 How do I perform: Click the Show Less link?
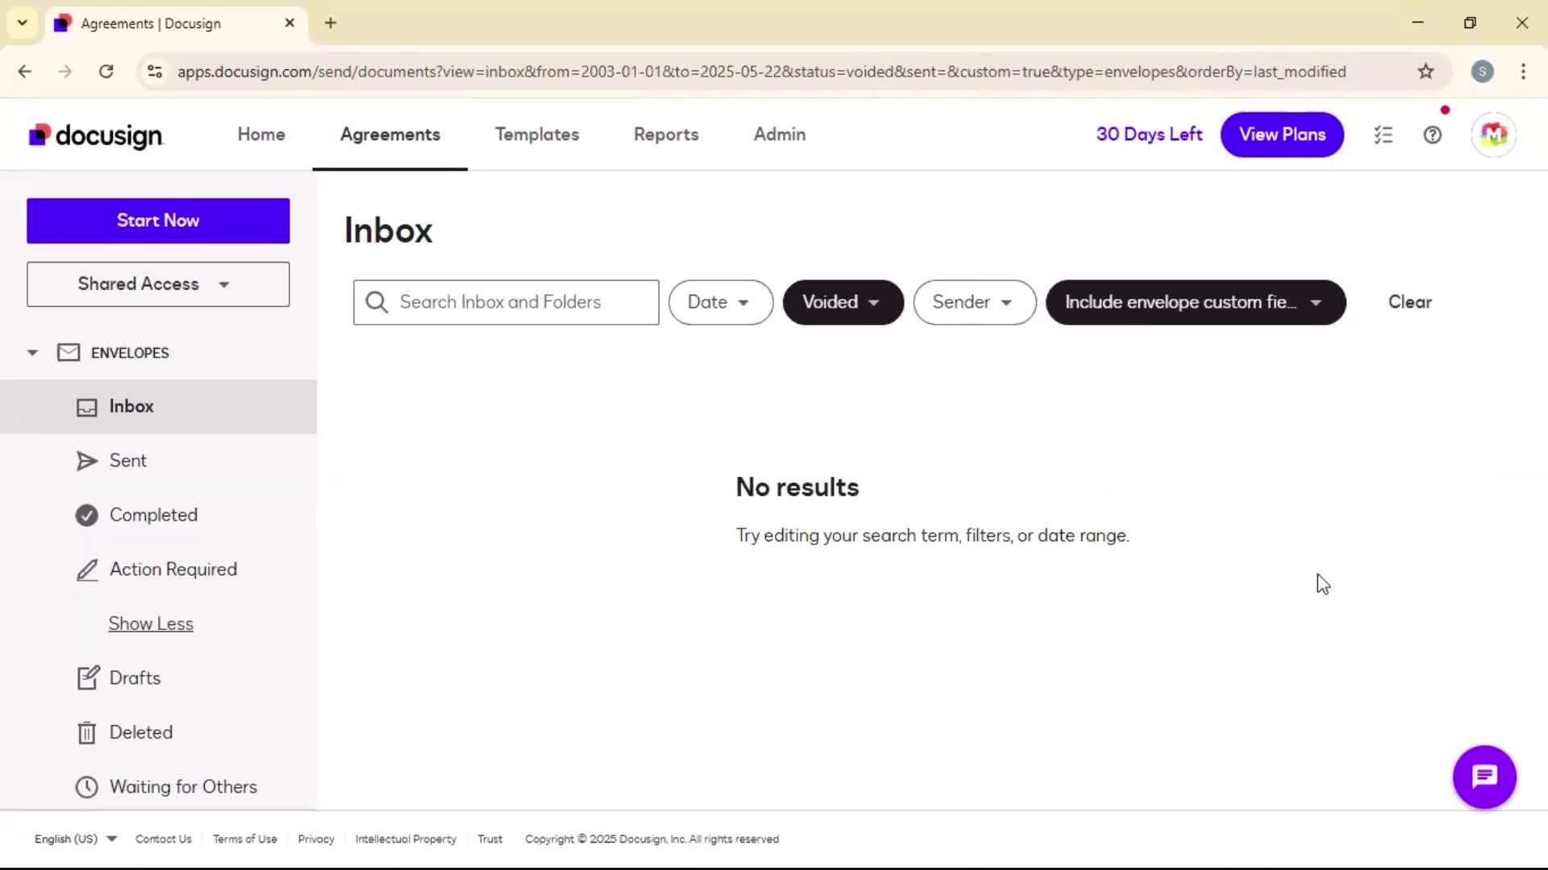point(151,623)
